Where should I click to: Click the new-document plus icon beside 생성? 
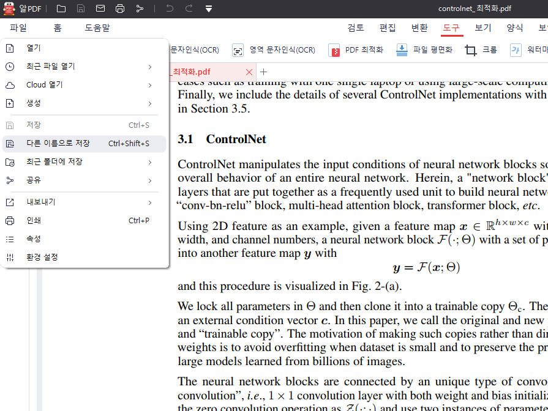(x=10, y=103)
